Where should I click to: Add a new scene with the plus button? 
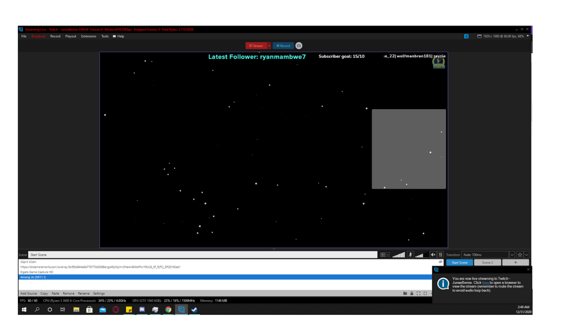tap(515, 263)
